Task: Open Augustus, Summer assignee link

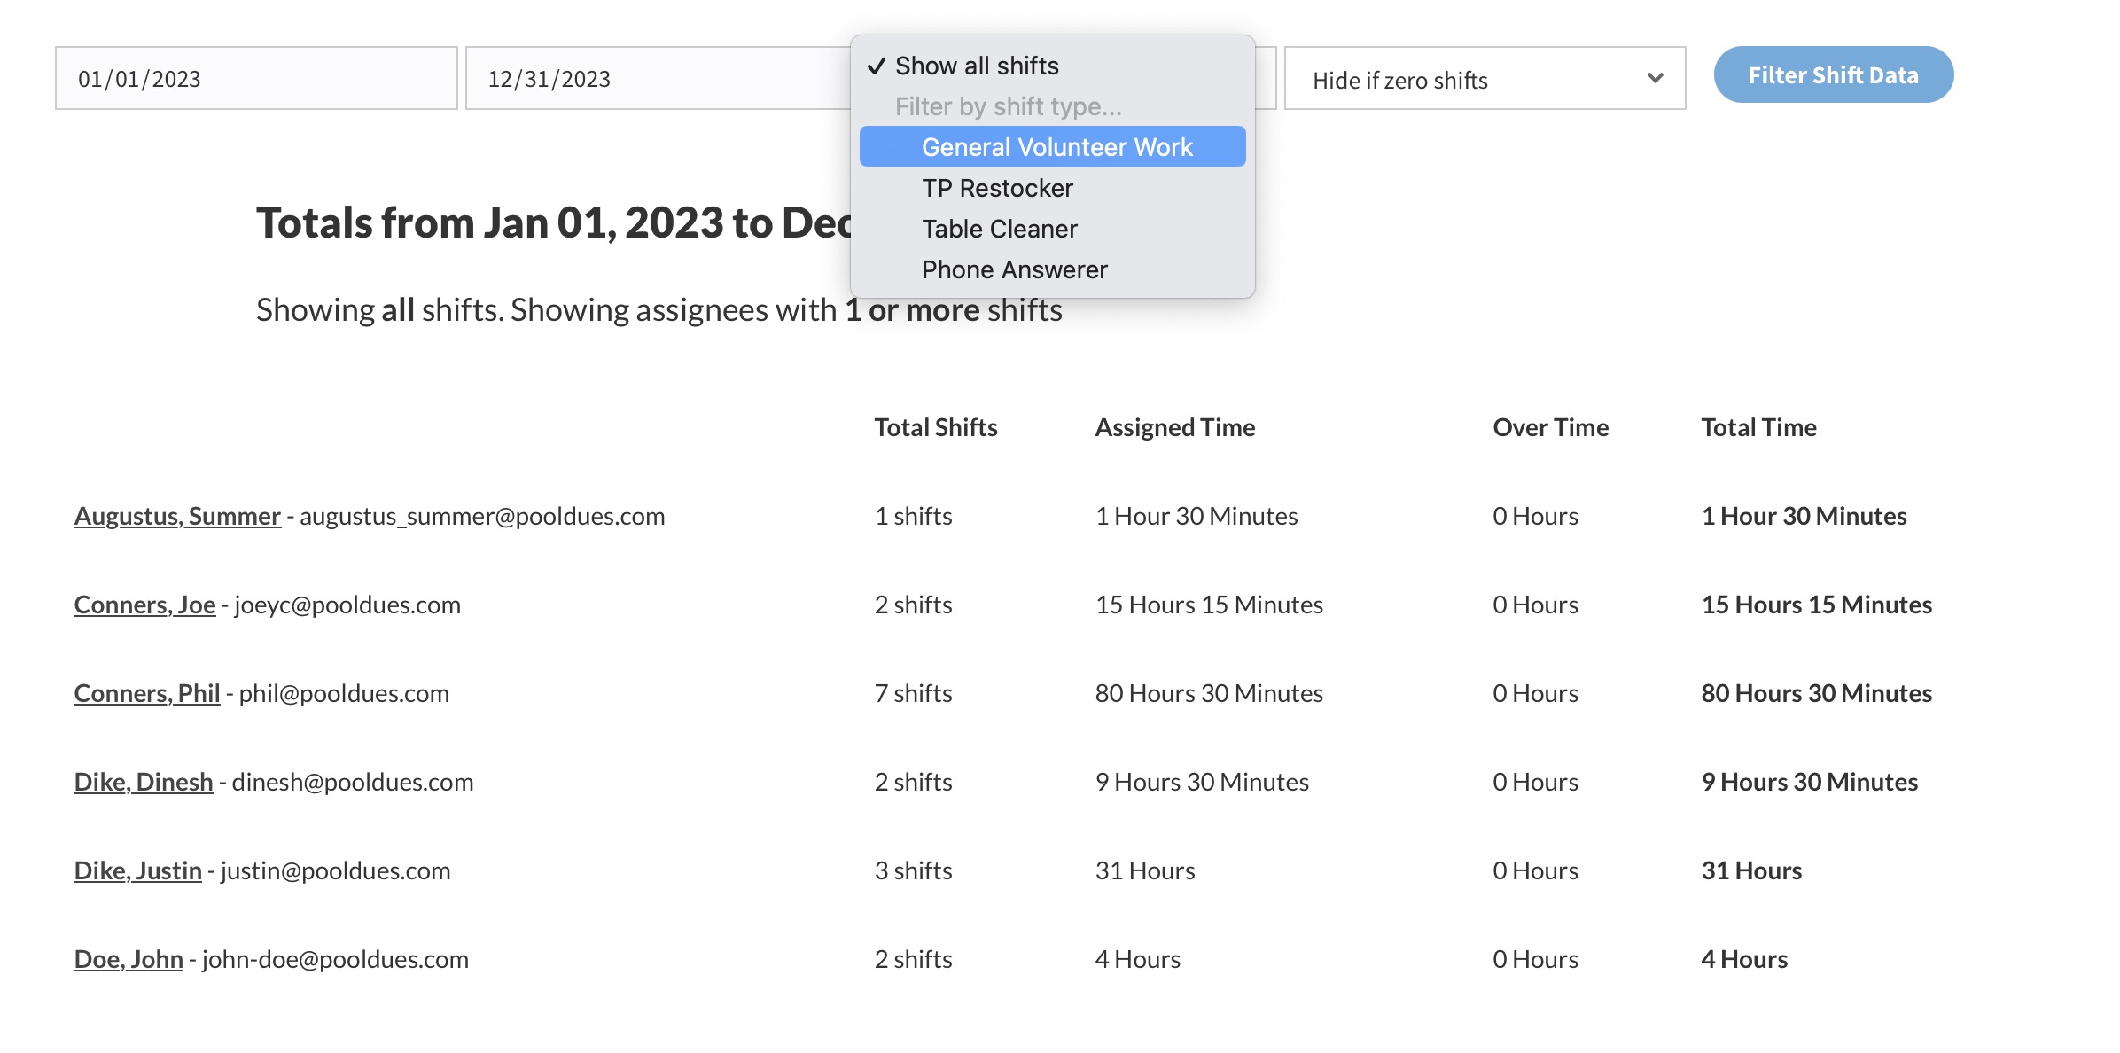Action: pyautogui.click(x=177, y=516)
